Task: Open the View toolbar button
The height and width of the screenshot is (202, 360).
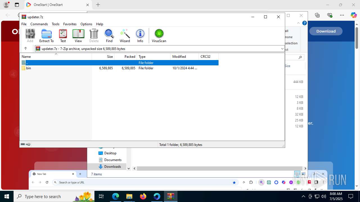Action: [78, 36]
